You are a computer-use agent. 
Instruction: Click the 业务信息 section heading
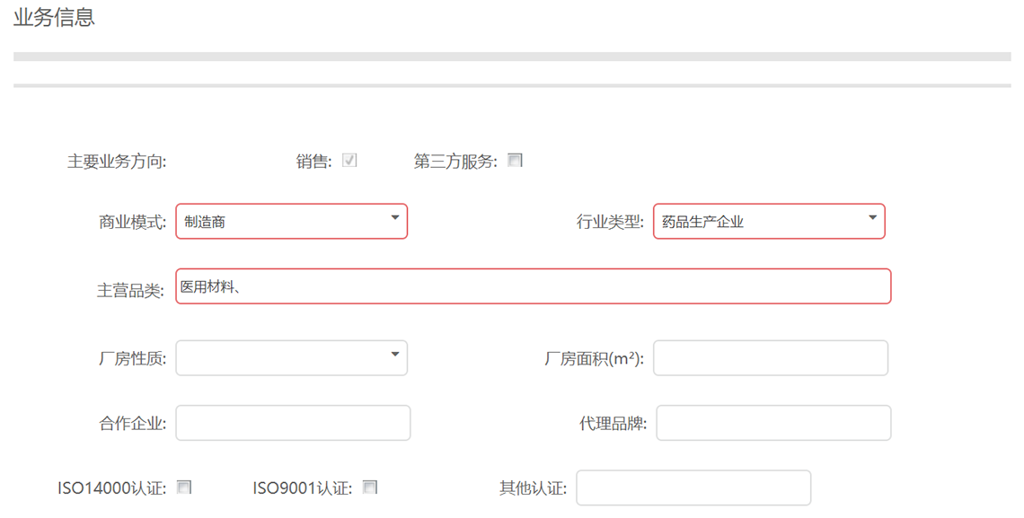54,17
